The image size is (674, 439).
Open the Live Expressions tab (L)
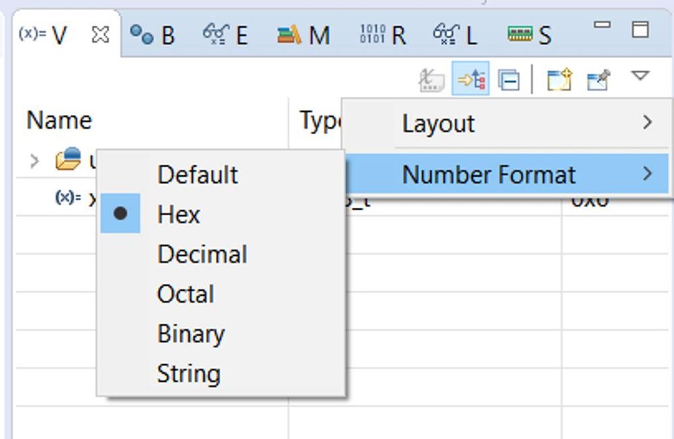[x=455, y=34]
